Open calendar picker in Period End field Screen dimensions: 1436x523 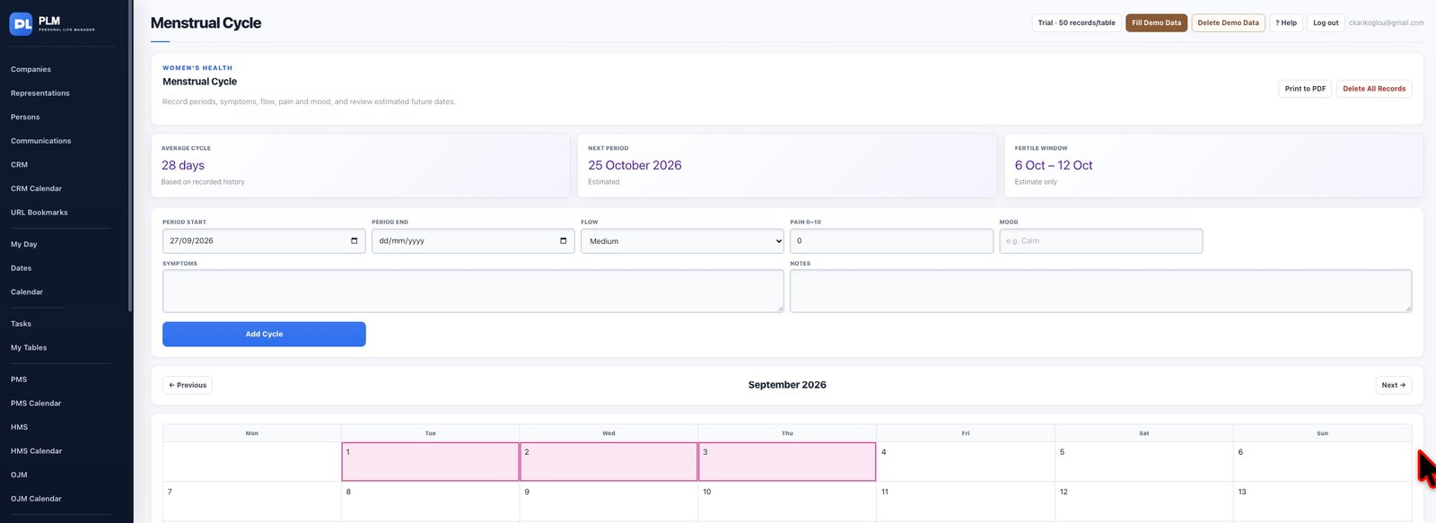[564, 240]
